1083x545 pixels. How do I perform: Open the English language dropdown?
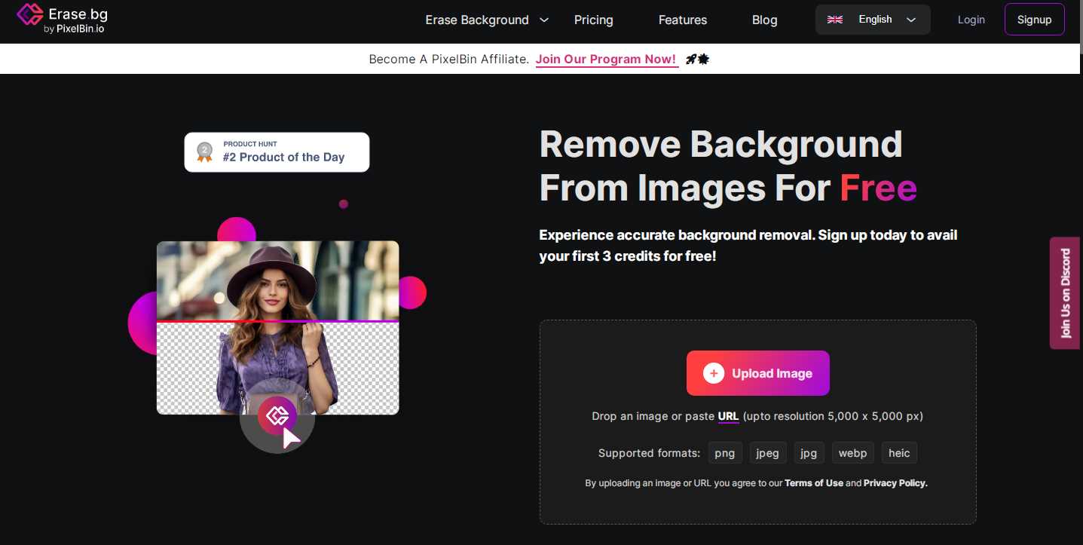pyautogui.click(x=873, y=20)
